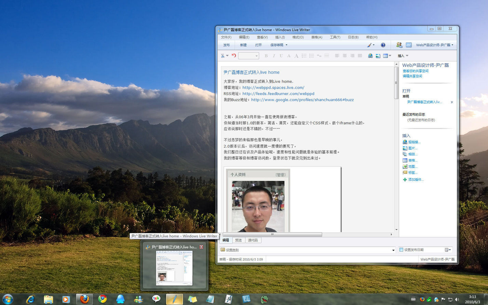This screenshot has width=488, height=305.
Task: Click the blue help question mark icon
Action: 383,45
